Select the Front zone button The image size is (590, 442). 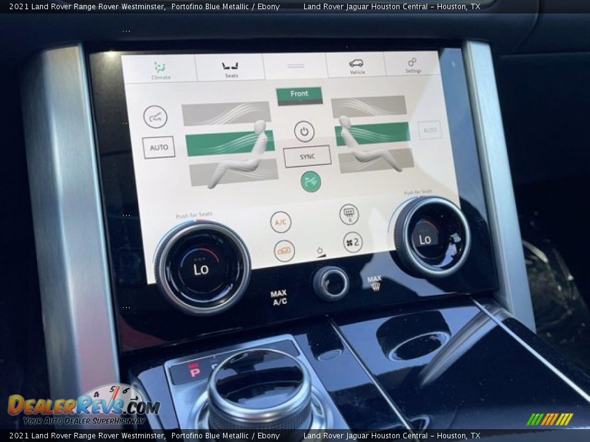coord(299,96)
